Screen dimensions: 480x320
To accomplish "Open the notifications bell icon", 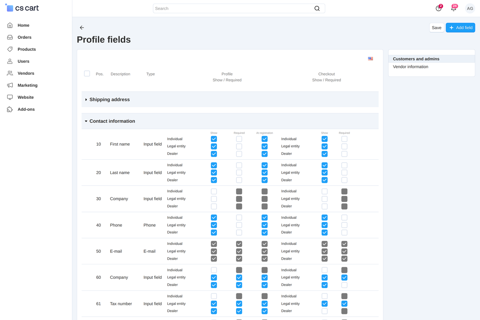I will point(454,8).
